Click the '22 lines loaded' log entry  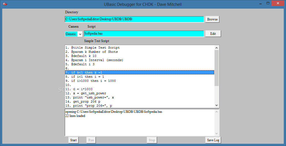(75, 116)
